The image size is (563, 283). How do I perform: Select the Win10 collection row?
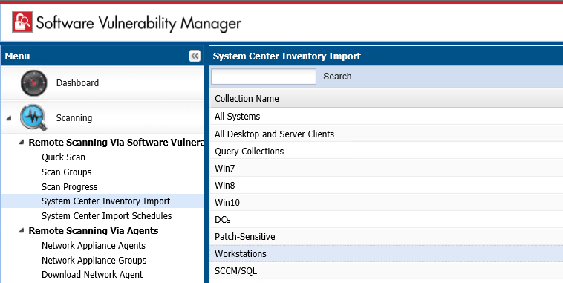click(x=386, y=203)
